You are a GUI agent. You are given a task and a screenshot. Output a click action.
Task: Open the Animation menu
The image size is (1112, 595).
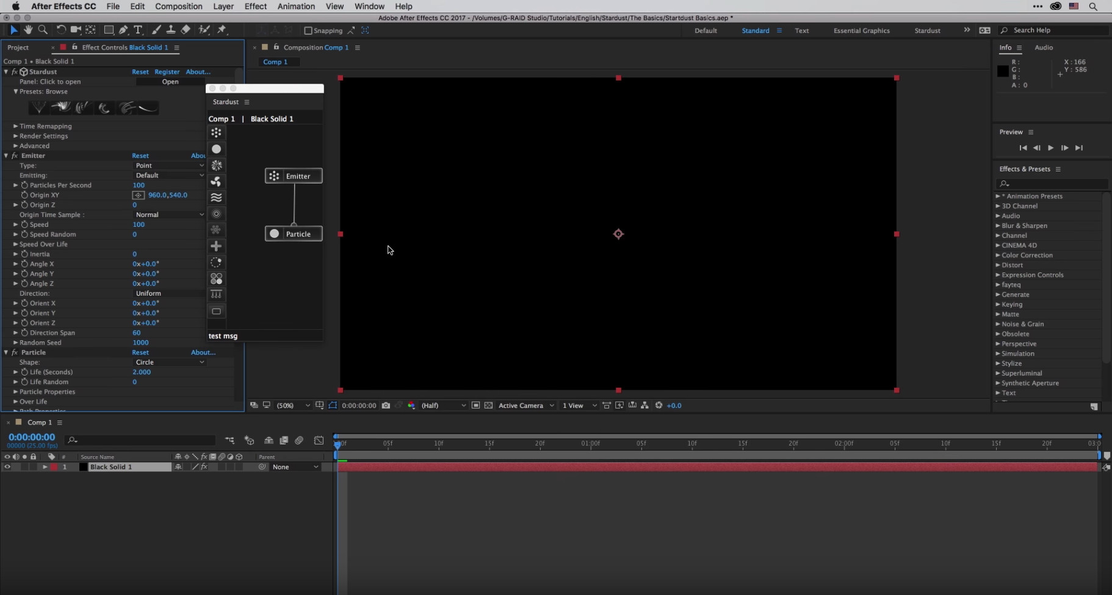[296, 6]
